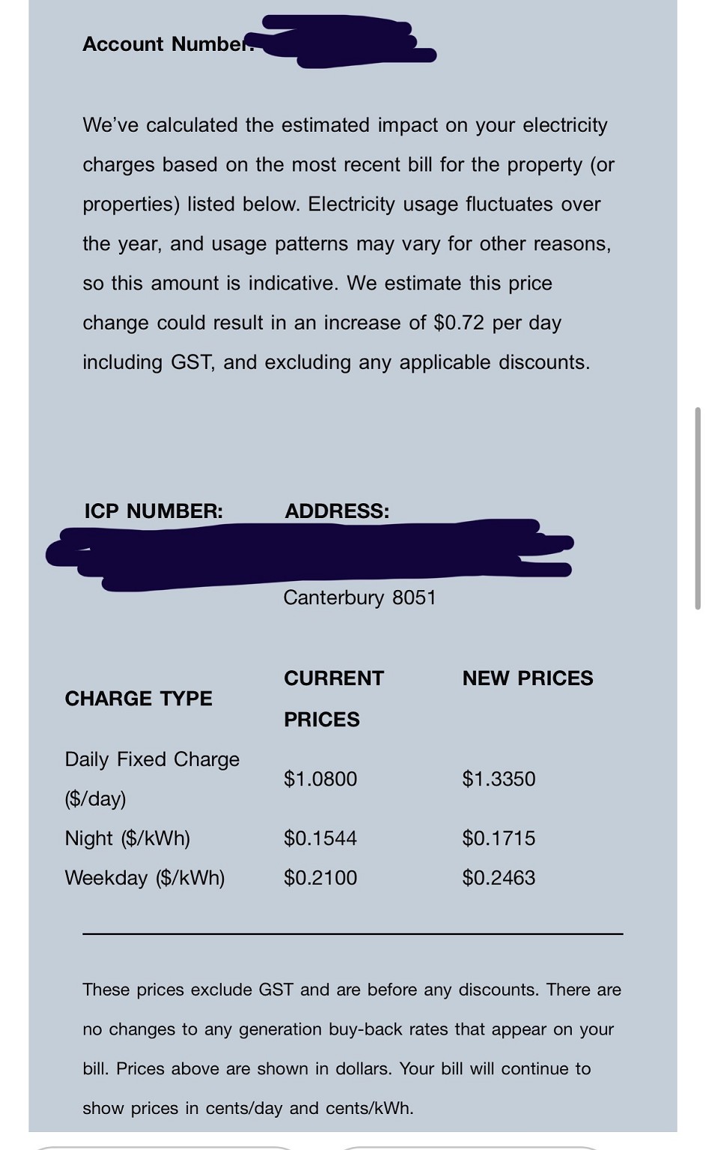Select the Night ($/kWh) row label
The height and width of the screenshot is (1150, 706).
click(x=127, y=839)
